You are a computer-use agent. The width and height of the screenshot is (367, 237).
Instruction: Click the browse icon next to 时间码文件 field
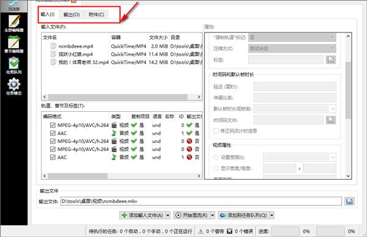pos(331,120)
